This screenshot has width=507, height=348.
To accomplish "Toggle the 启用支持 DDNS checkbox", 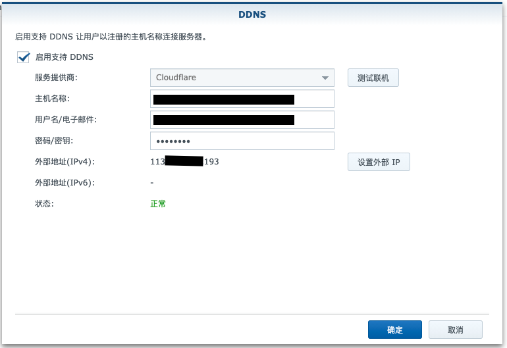I will 24,57.
